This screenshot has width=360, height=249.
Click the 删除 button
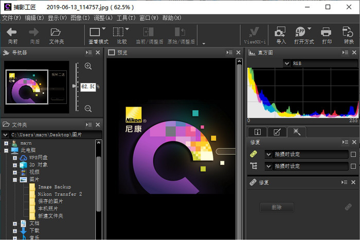click(x=277, y=207)
